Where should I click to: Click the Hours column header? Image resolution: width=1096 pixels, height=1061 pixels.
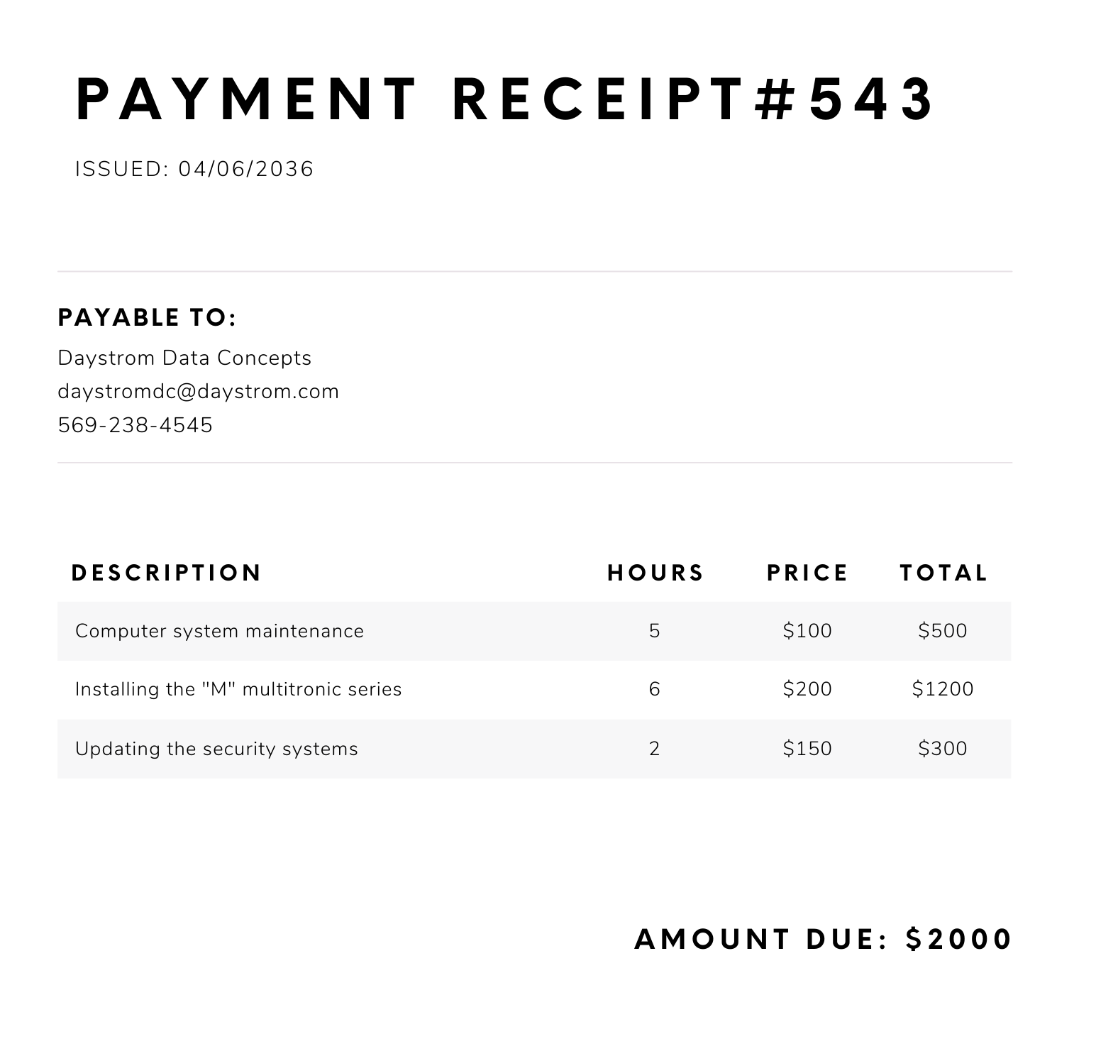pos(655,573)
